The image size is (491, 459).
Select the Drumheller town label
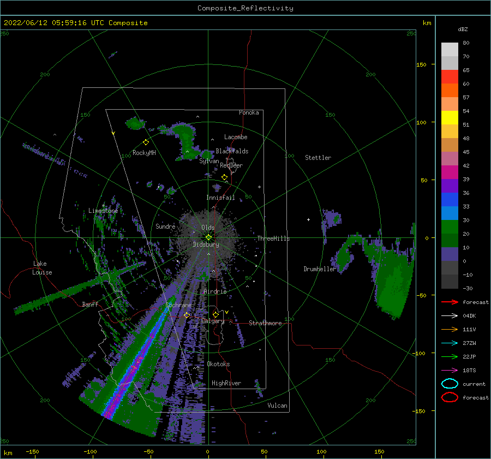point(320,269)
